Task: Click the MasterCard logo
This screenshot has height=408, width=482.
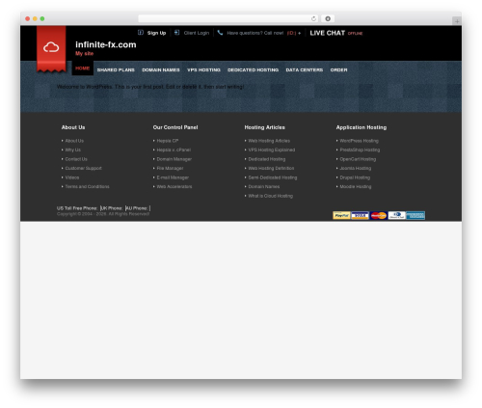Action: 378,215
